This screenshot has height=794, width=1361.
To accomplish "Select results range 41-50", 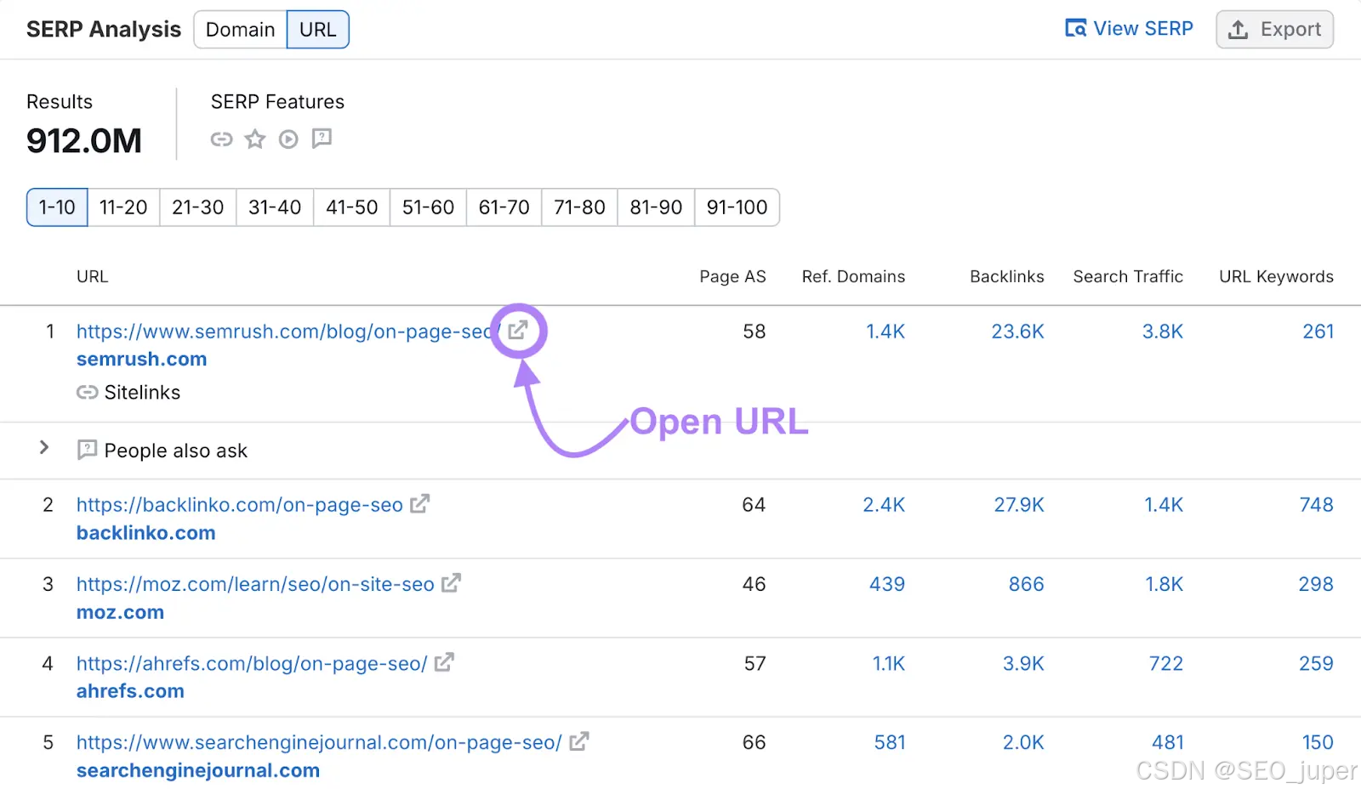I will [352, 207].
